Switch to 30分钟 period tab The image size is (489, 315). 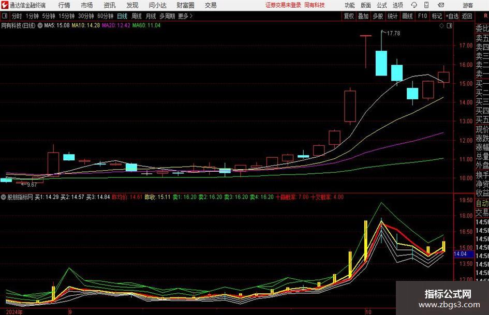(86, 16)
